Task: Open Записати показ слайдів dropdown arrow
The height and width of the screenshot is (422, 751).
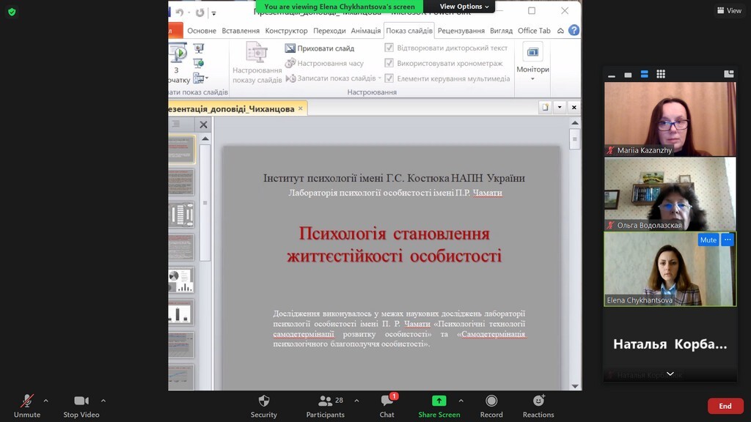Action: coord(380,78)
